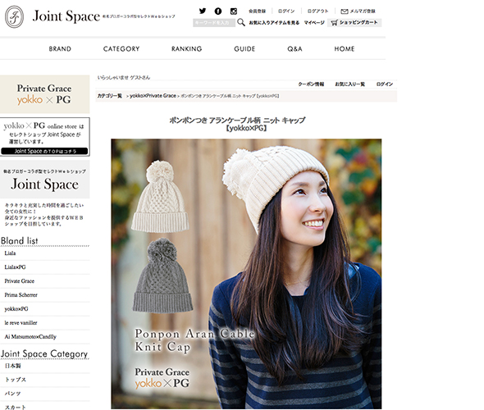Click the mail magazine envelope icon
This screenshot has height=410, width=484.
[x=345, y=11]
